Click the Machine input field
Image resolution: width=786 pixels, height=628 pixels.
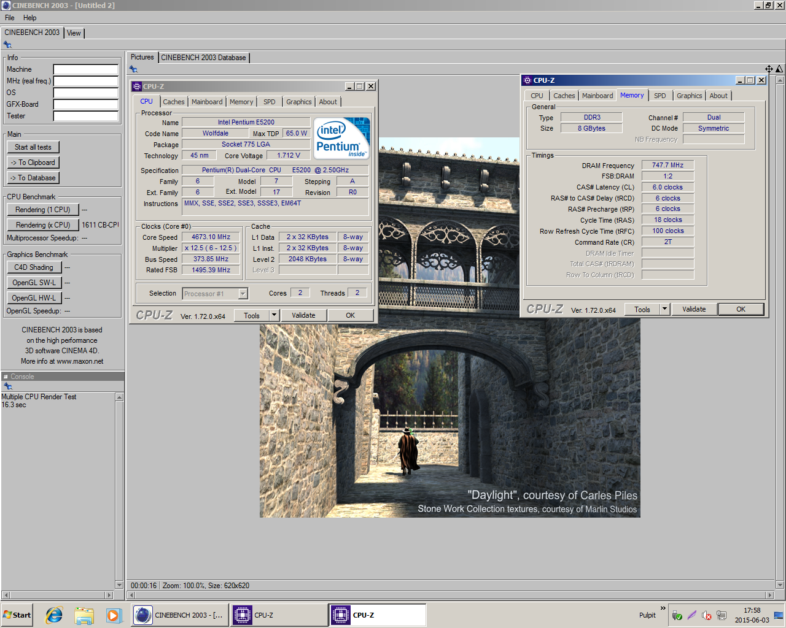[86, 69]
